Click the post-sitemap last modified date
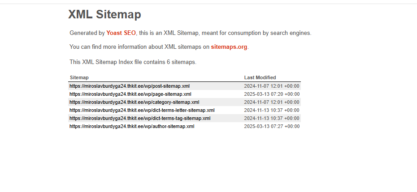This screenshot has height=192, width=417. tap(272, 86)
